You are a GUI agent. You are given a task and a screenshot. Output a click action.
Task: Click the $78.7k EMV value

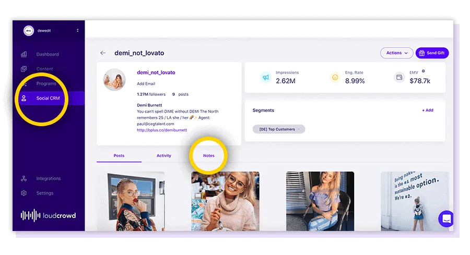[x=420, y=81]
